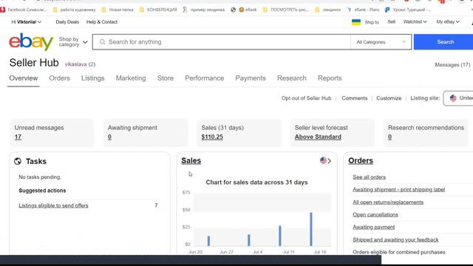The width and height of the screenshot is (473, 266).
Task: Expand the Watchlist dropdown
Action: click(x=415, y=21)
